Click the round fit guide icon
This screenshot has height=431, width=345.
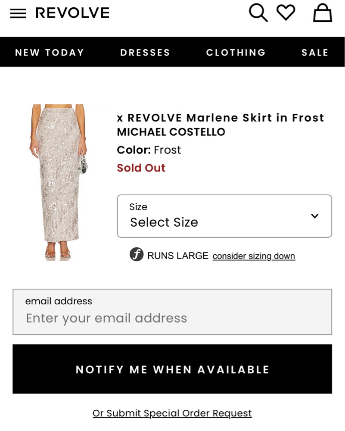tap(137, 255)
